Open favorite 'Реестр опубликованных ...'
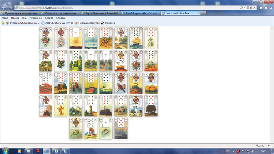This screenshot has height=154, width=274. coord(23,23)
